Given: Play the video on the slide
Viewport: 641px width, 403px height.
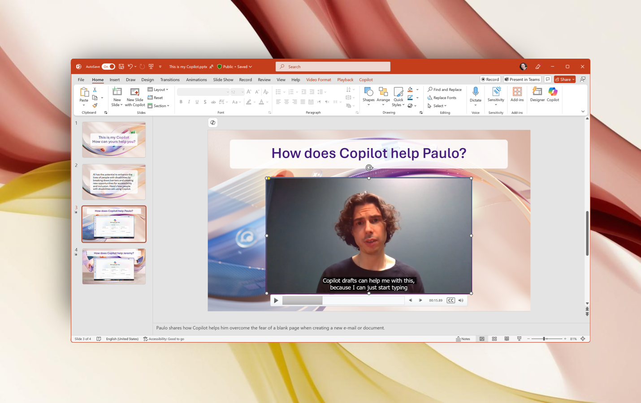Looking at the screenshot, I should tap(276, 300).
